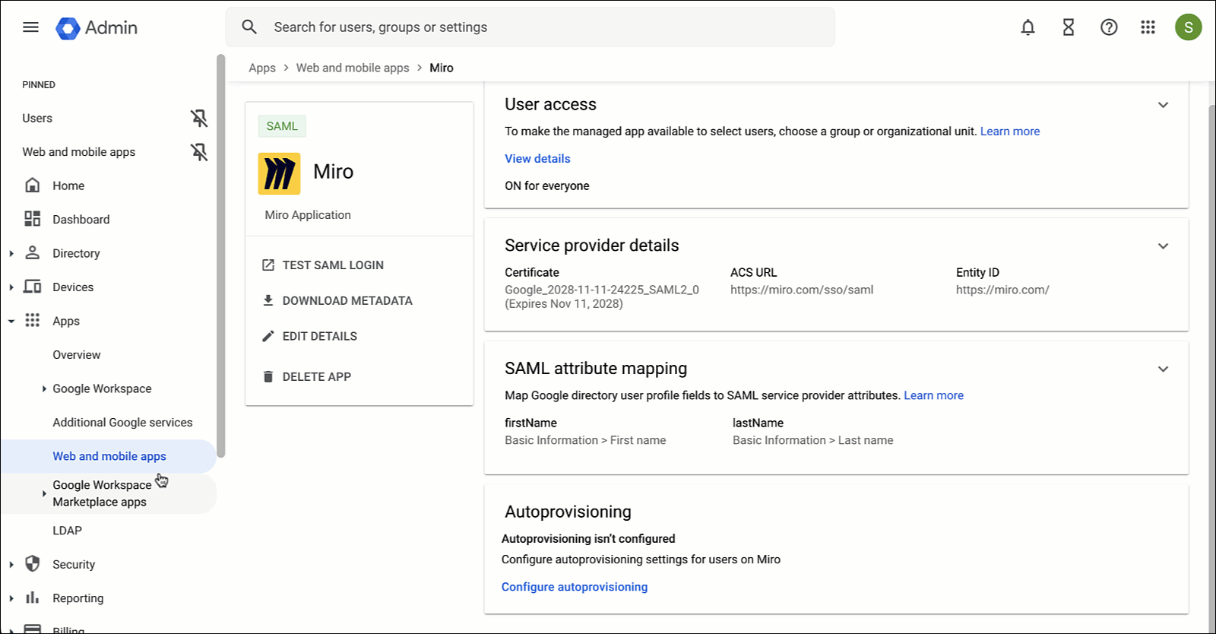
Task: Open the Google apps grid launcher
Action: 1148,27
